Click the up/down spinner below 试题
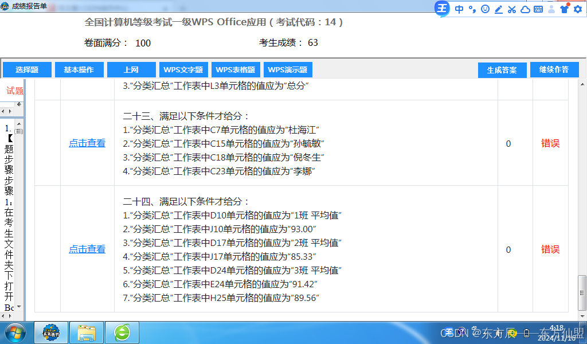 19,104
